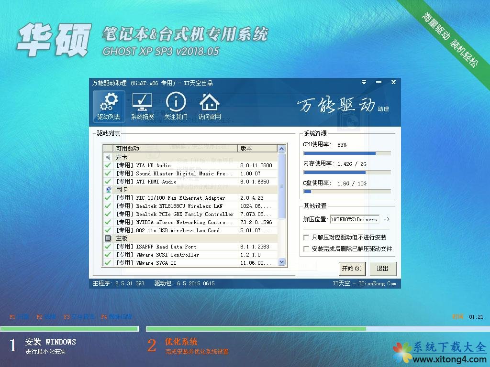Viewport: 490px width, 367px height.
Task: Open the title bar dropdown menu arrow
Action: [365, 83]
